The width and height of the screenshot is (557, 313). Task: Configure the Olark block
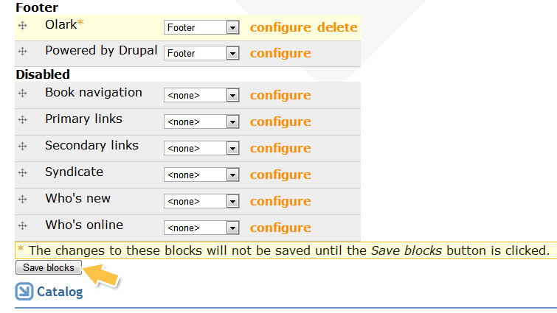(280, 27)
